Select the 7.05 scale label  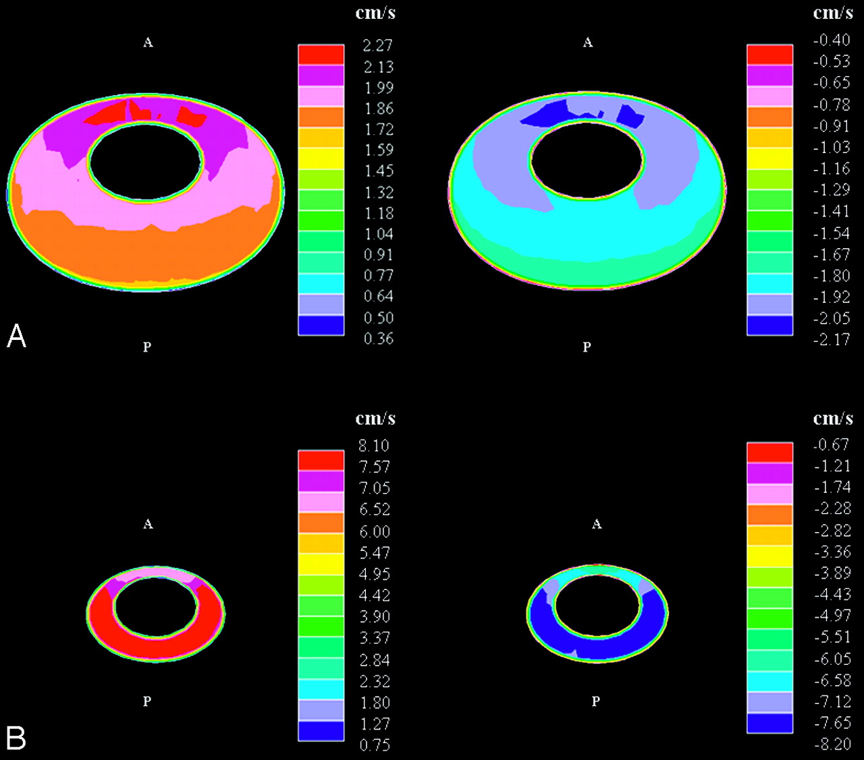click(x=375, y=488)
